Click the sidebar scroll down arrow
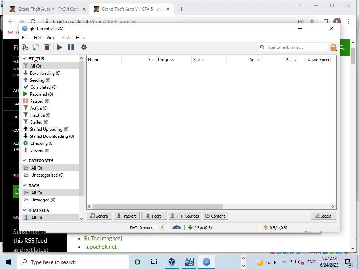This screenshot has height=269, width=359. click(81, 219)
